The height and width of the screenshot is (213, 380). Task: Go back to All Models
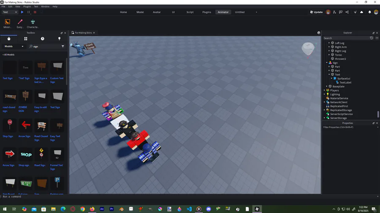tap(8, 55)
